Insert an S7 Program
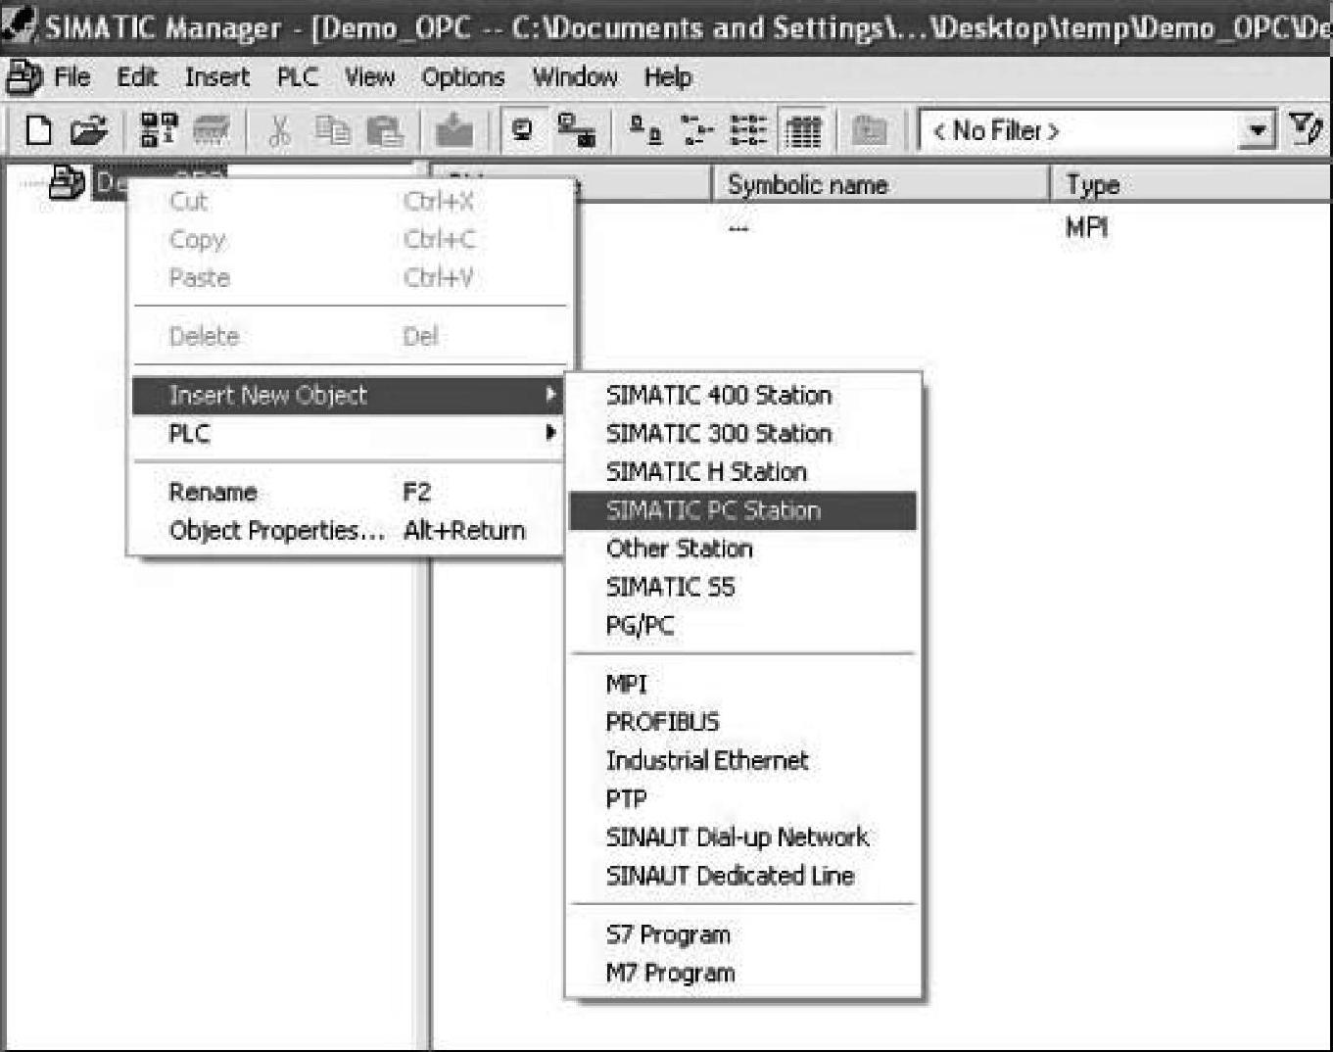This screenshot has height=1052, width=1333. [742, 934]
